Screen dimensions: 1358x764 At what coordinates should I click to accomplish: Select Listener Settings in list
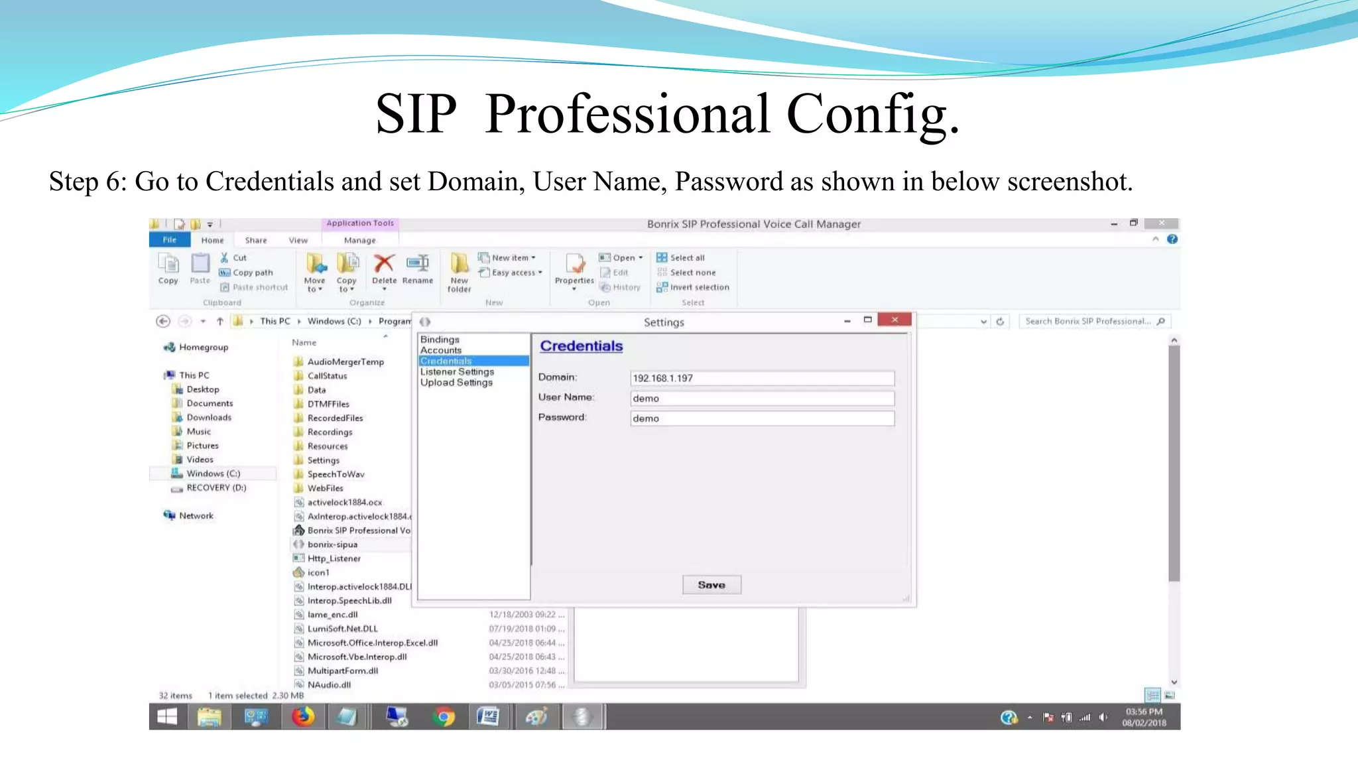pyautogui.click(x=457, y=371)
